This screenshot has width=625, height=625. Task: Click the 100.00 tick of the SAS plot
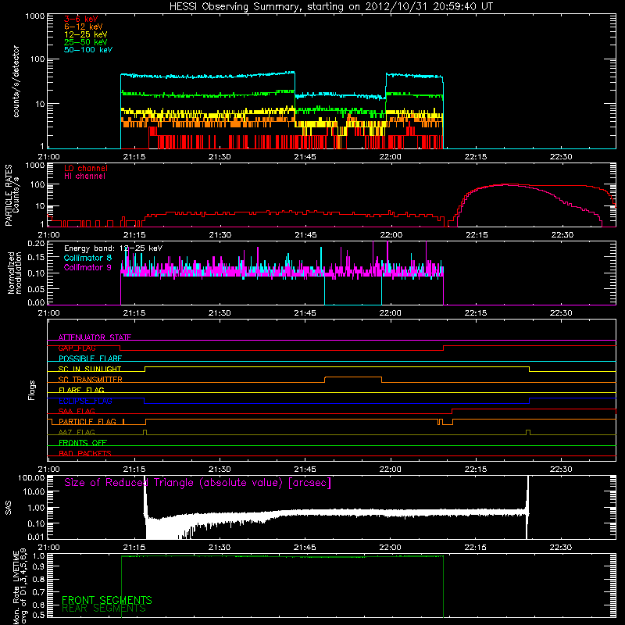point(31,478)
